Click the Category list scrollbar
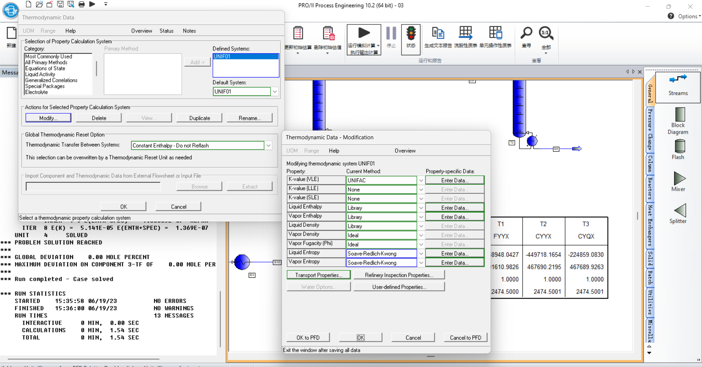702x367 pixels. tap(97, 68)
